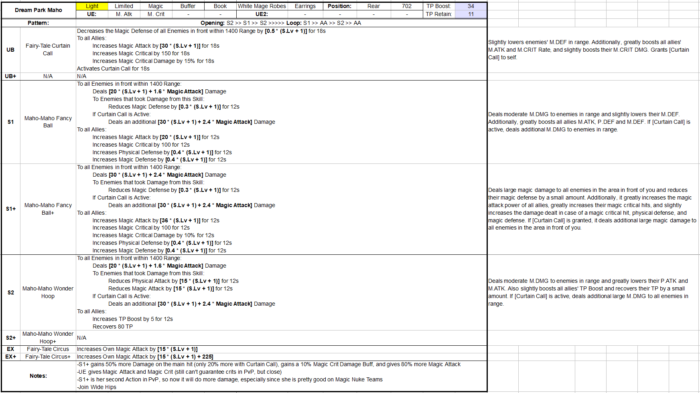Viewport: 700px width, 393px height.
Task: Select the "S2" row label
Action: tap(11, 292)
